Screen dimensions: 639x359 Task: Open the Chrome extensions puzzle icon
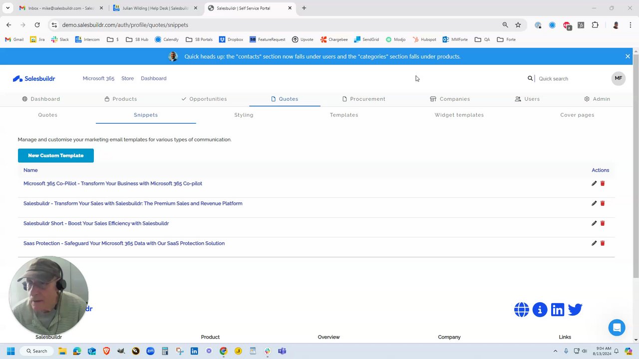pos(595,25)
